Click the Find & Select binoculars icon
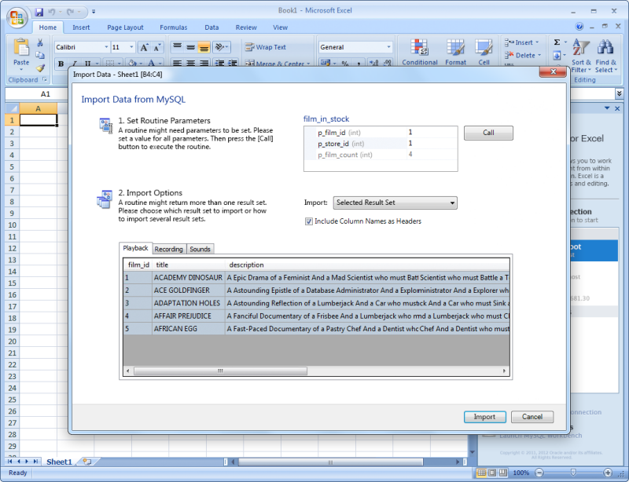This screenshot has width=629, height=482. click(x=605, y=47)
